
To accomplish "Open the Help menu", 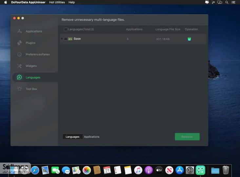I will pyautogui.click(x=71, y=2).
